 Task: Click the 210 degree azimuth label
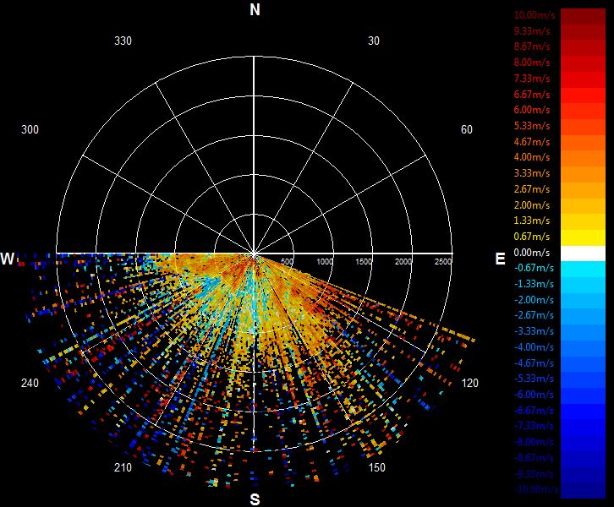point(123,467)
